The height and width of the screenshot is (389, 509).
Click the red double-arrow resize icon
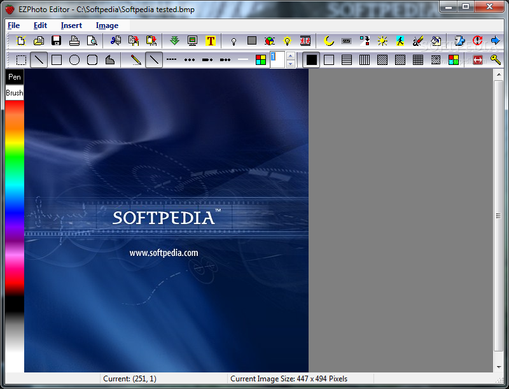point(478,60)
